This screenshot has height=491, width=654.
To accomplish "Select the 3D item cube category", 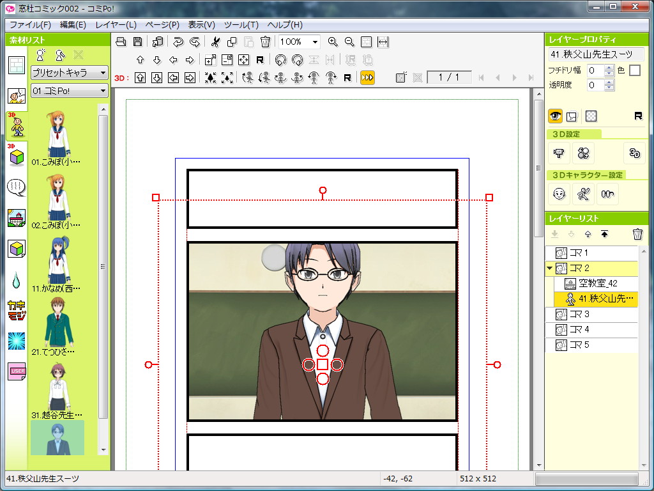I will [x=17, y=156].
